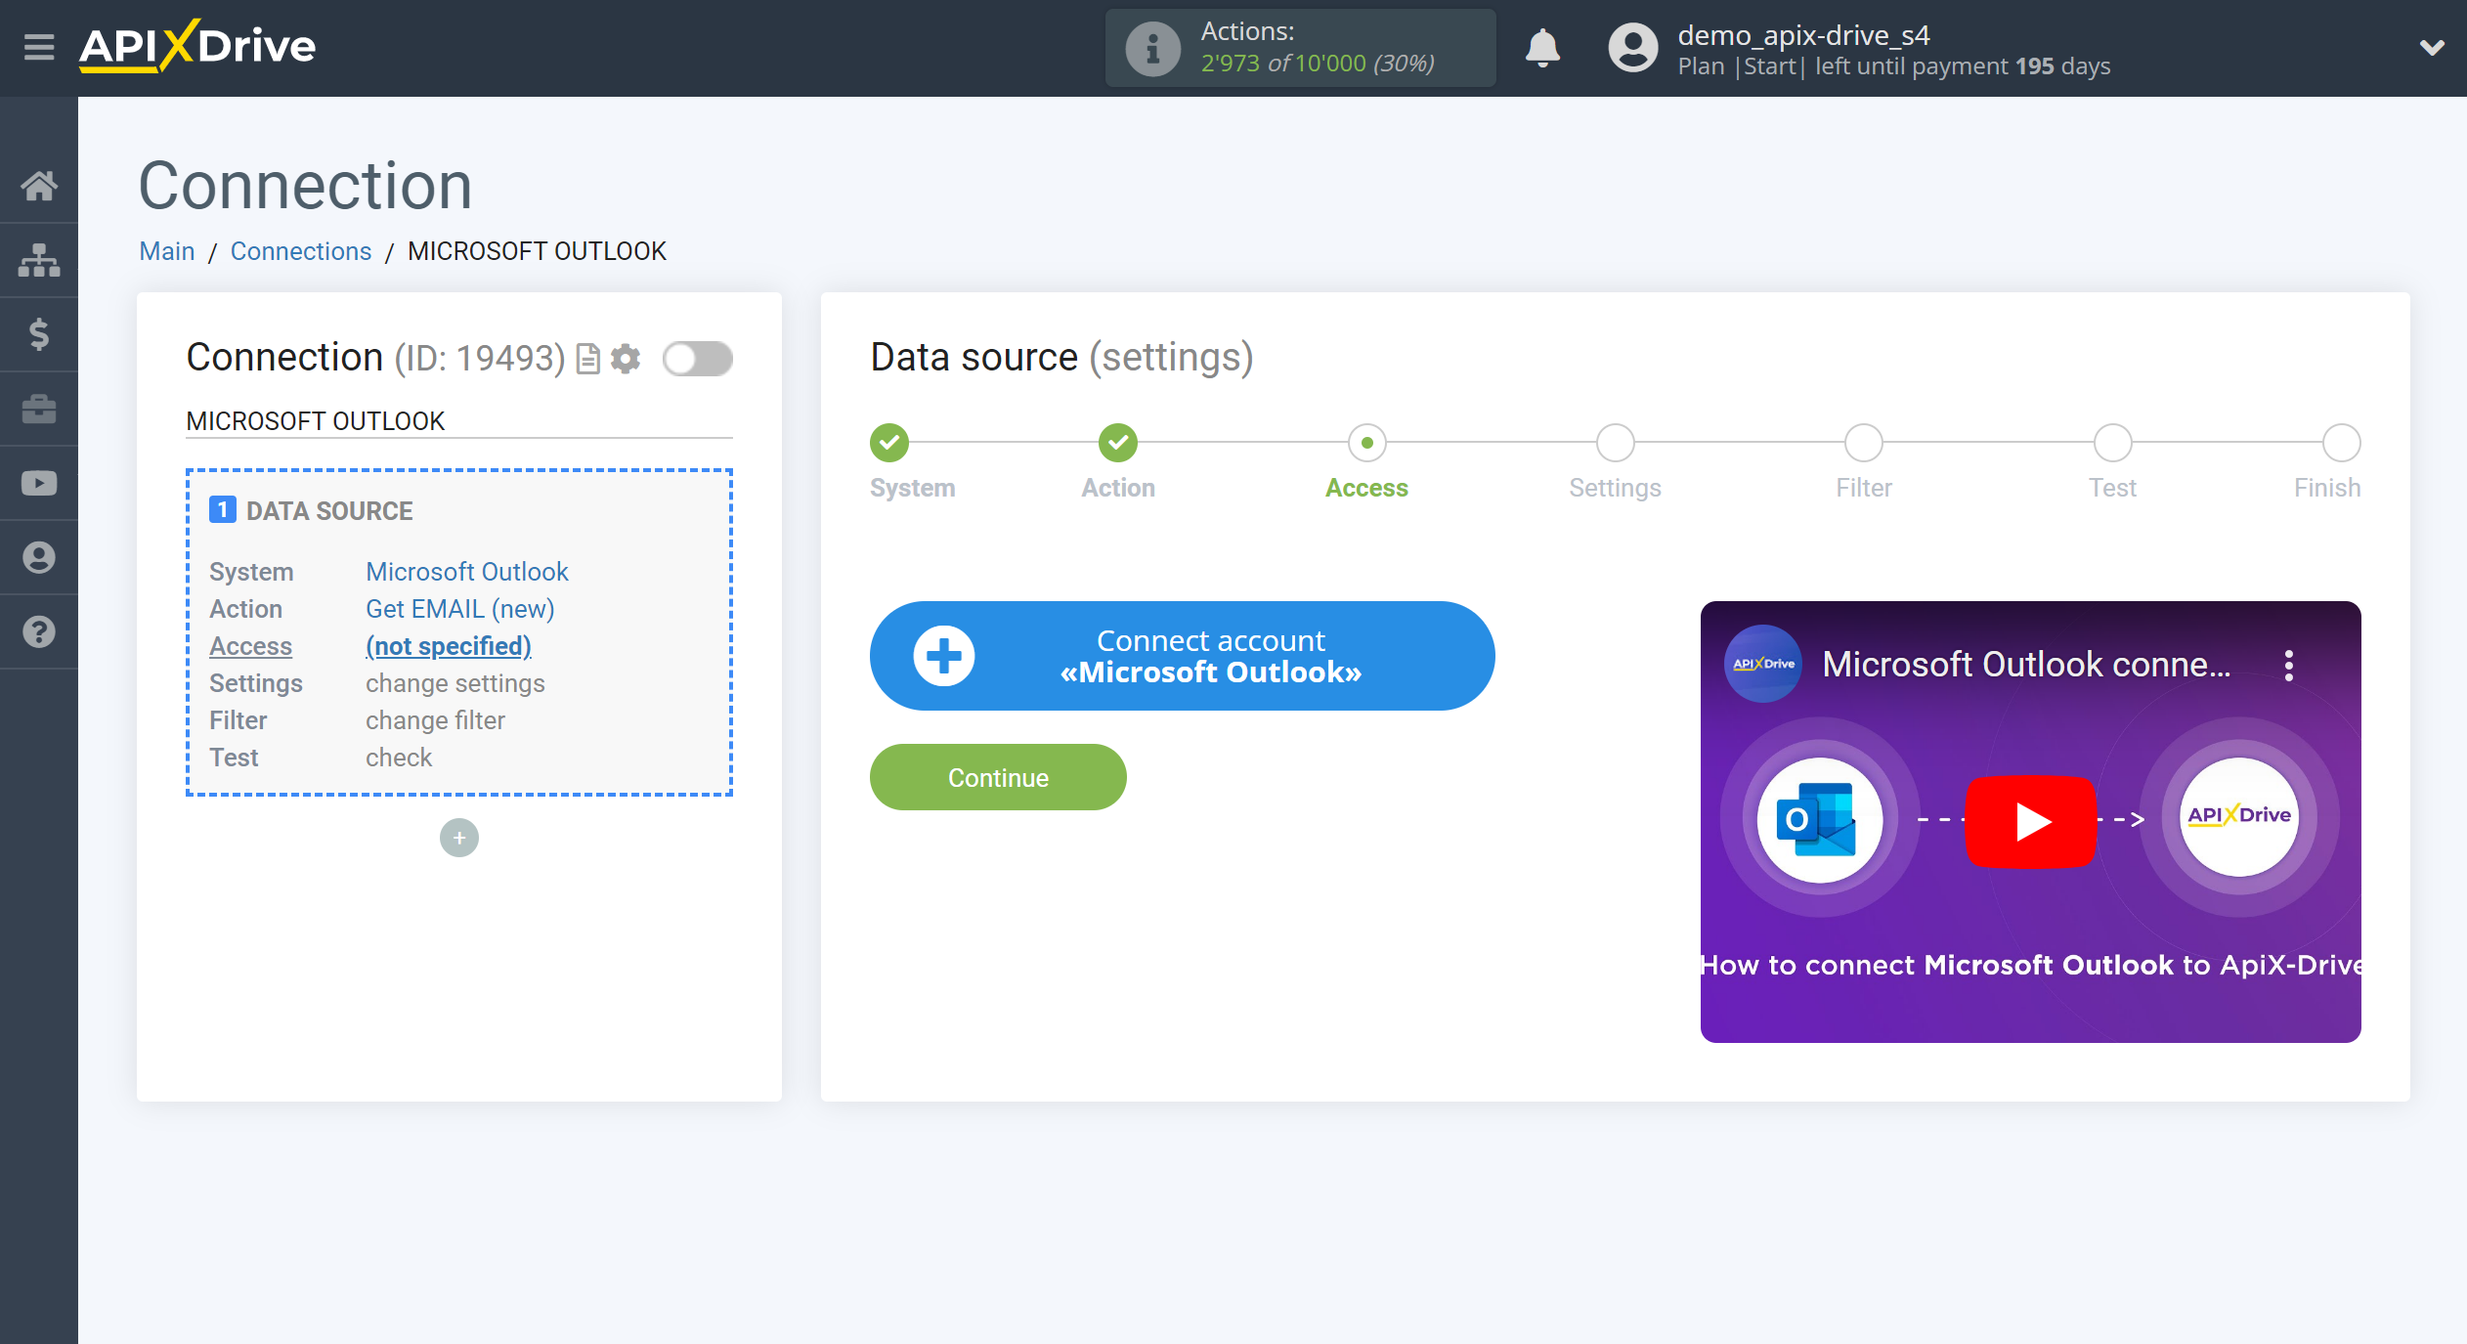
Task: Click the Connections breadcrumb link
Action: [x=298, y=250]
